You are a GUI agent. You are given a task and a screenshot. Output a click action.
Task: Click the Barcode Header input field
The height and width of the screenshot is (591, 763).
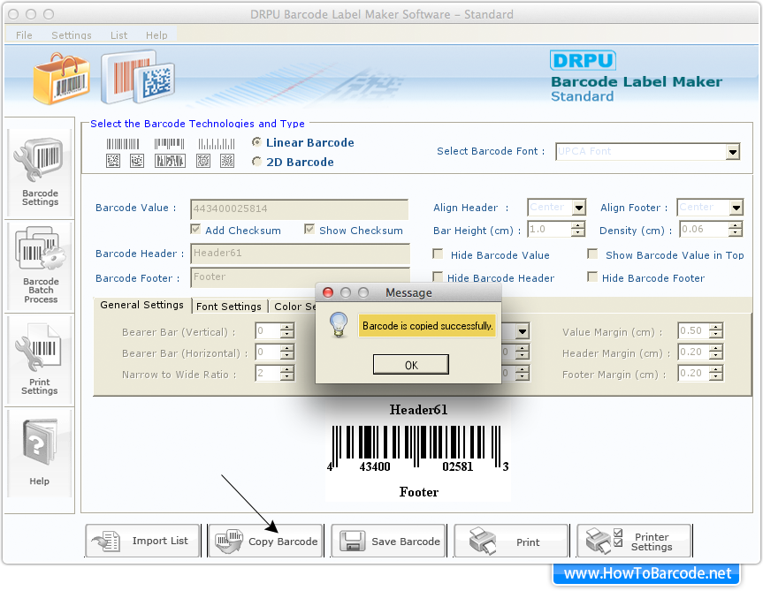(301, 254)
